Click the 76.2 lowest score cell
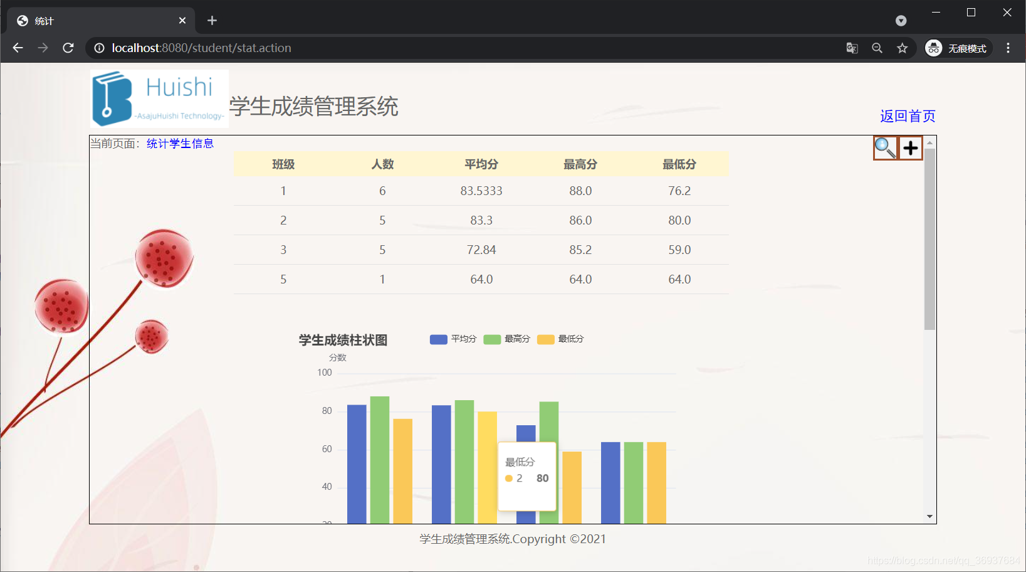The width and height of the screenshot is (1026, 572). point(679,191)
